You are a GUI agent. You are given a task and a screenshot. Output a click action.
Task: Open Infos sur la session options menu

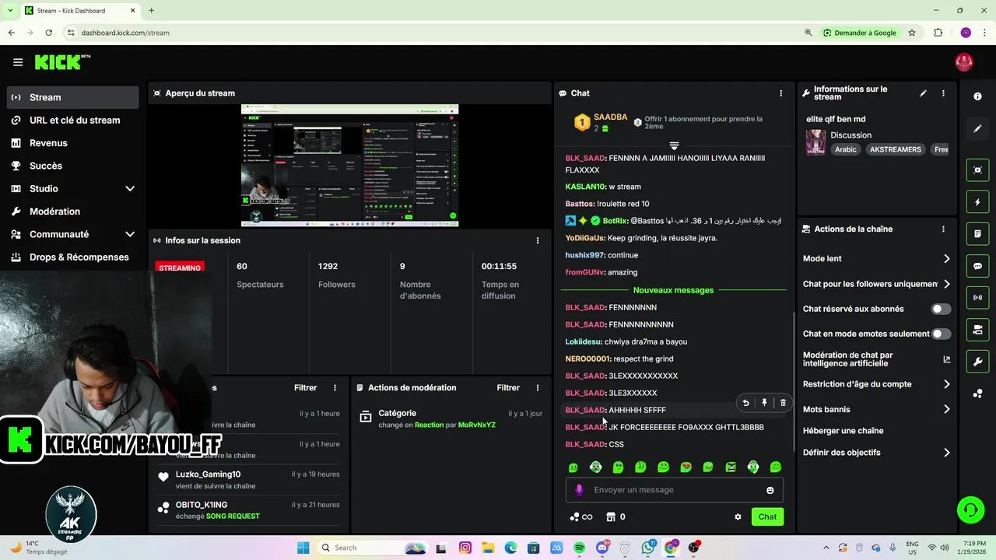[538, 240]
